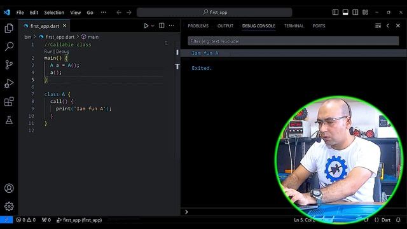407x229 pixels.
Task: Toggle panel layout icon
Action: [345, 12]
